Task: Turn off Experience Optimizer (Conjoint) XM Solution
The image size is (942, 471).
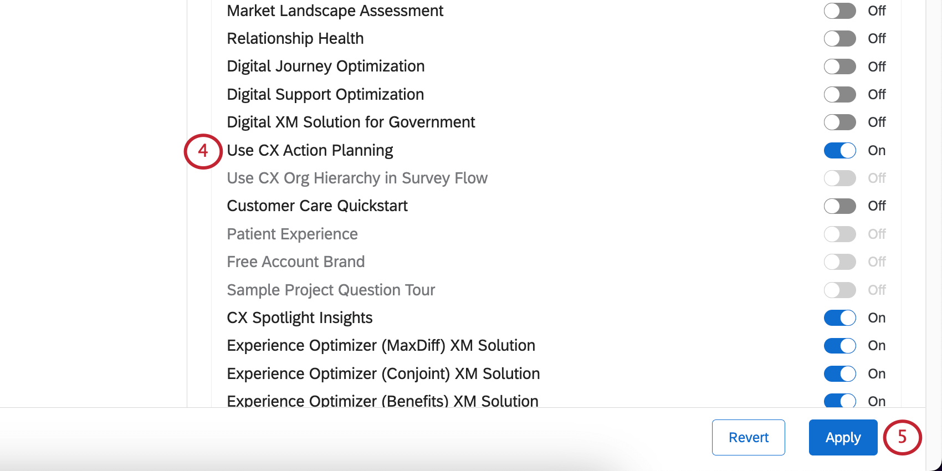Action: point(839,373)
